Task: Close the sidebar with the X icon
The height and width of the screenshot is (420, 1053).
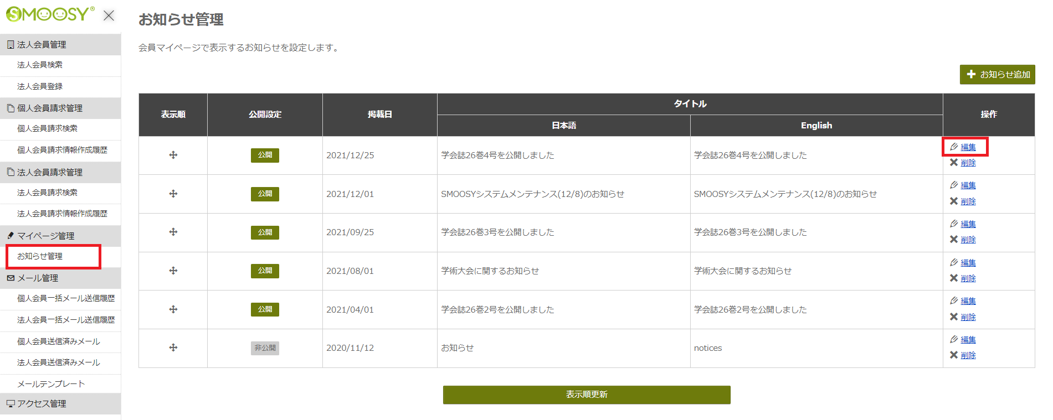Action: (x=109, y=15)
